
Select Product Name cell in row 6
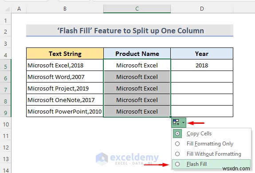coord(137,77)
